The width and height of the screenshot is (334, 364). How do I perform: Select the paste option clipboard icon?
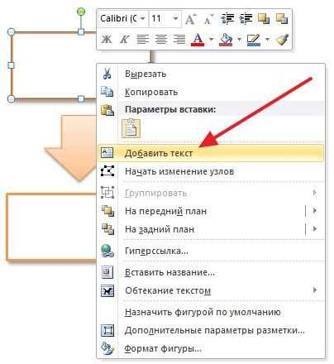coord(131,128)
